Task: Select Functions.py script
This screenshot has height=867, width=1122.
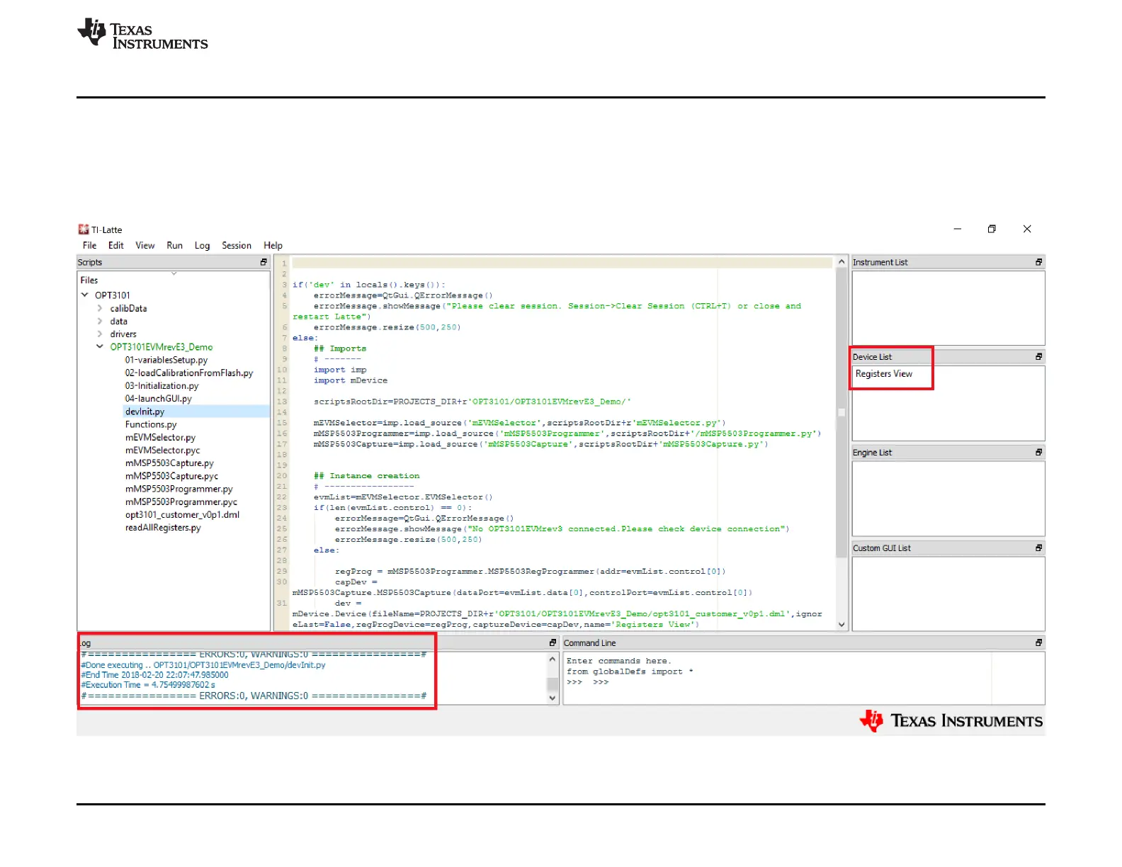Action: pyautogui.click(x=151, y=424)
